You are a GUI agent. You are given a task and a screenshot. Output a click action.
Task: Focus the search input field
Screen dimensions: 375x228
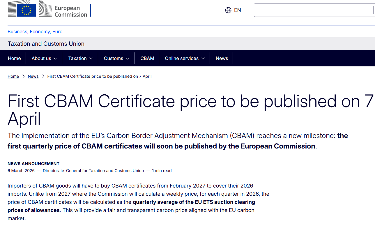coord(313,10)
